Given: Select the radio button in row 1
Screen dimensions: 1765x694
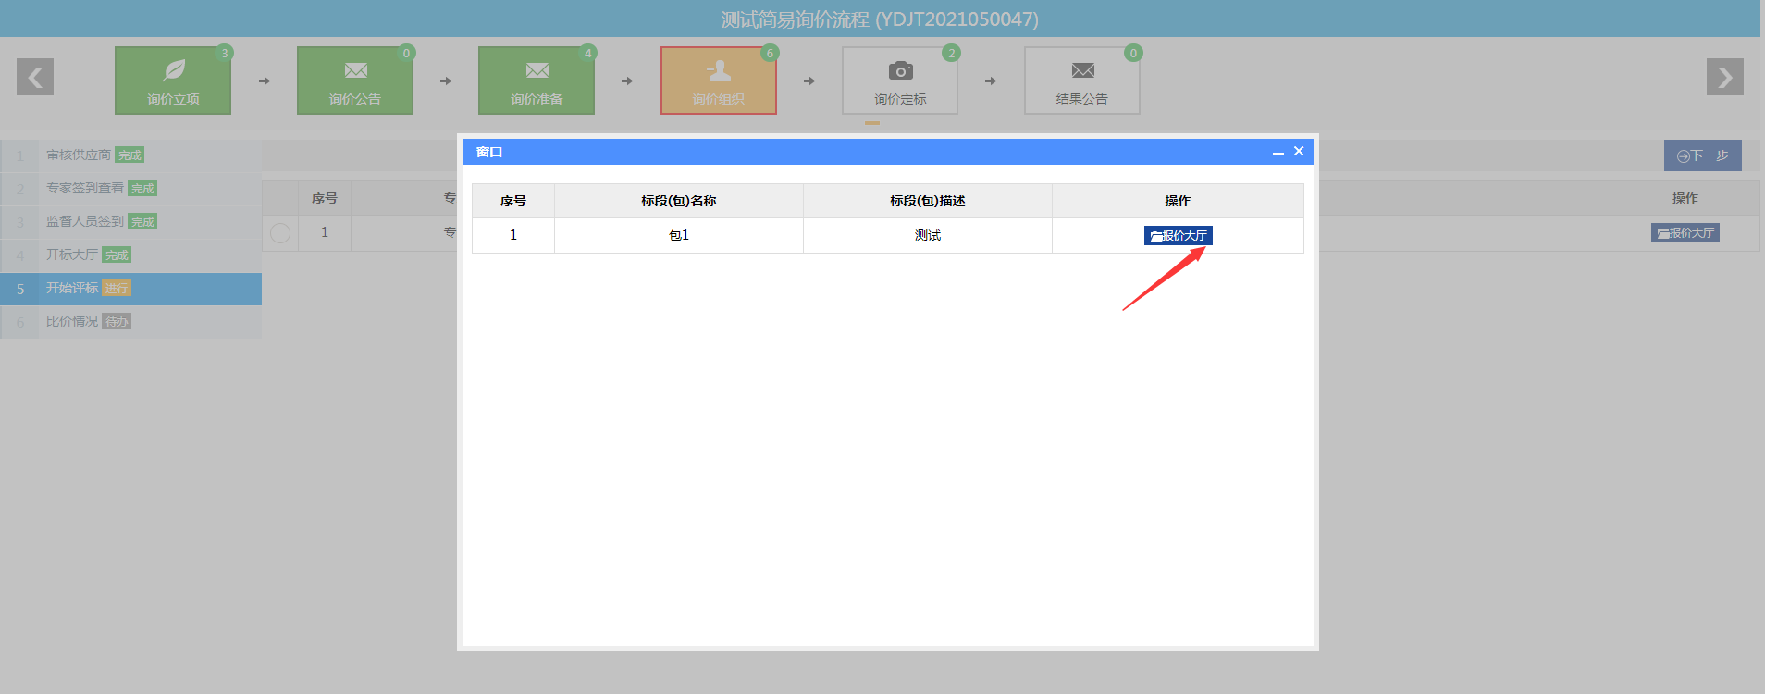Looking at the screenshot, I should [x=280, y=233].
